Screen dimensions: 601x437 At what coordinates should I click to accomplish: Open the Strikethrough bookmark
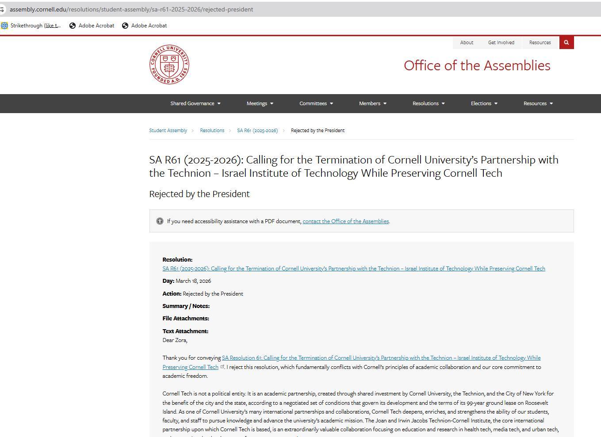(x=31, y=26)
